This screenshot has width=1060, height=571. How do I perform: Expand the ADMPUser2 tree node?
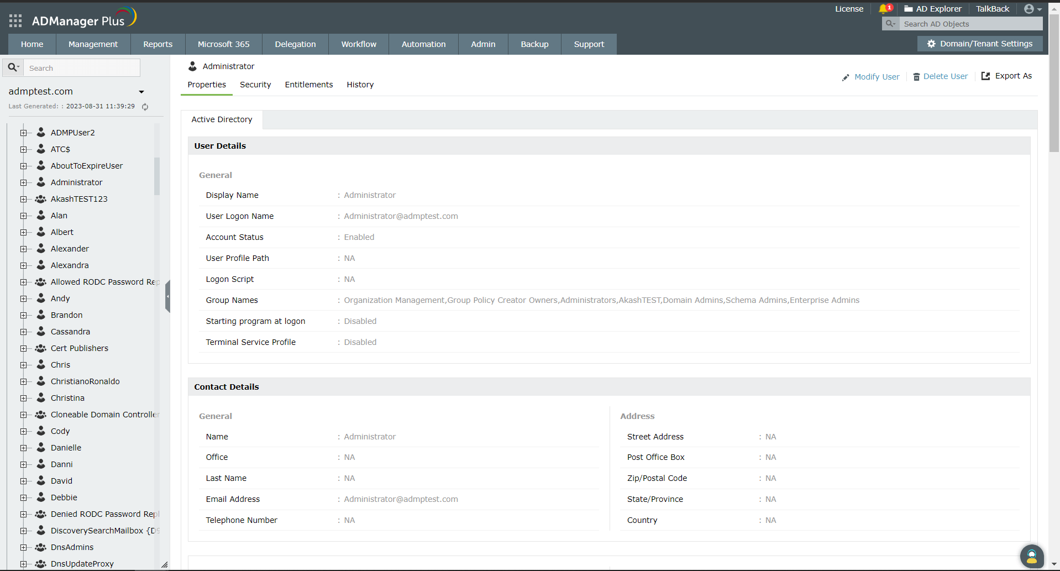[23, 133]
